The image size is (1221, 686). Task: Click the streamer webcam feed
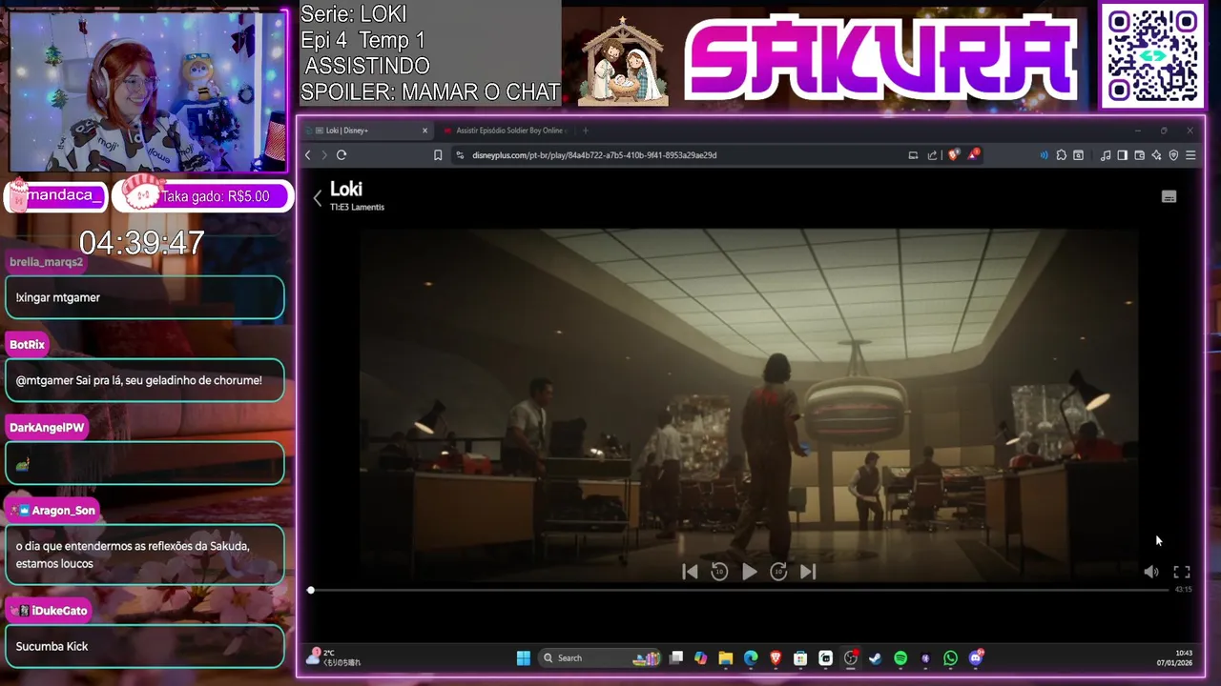click(148, 91)
